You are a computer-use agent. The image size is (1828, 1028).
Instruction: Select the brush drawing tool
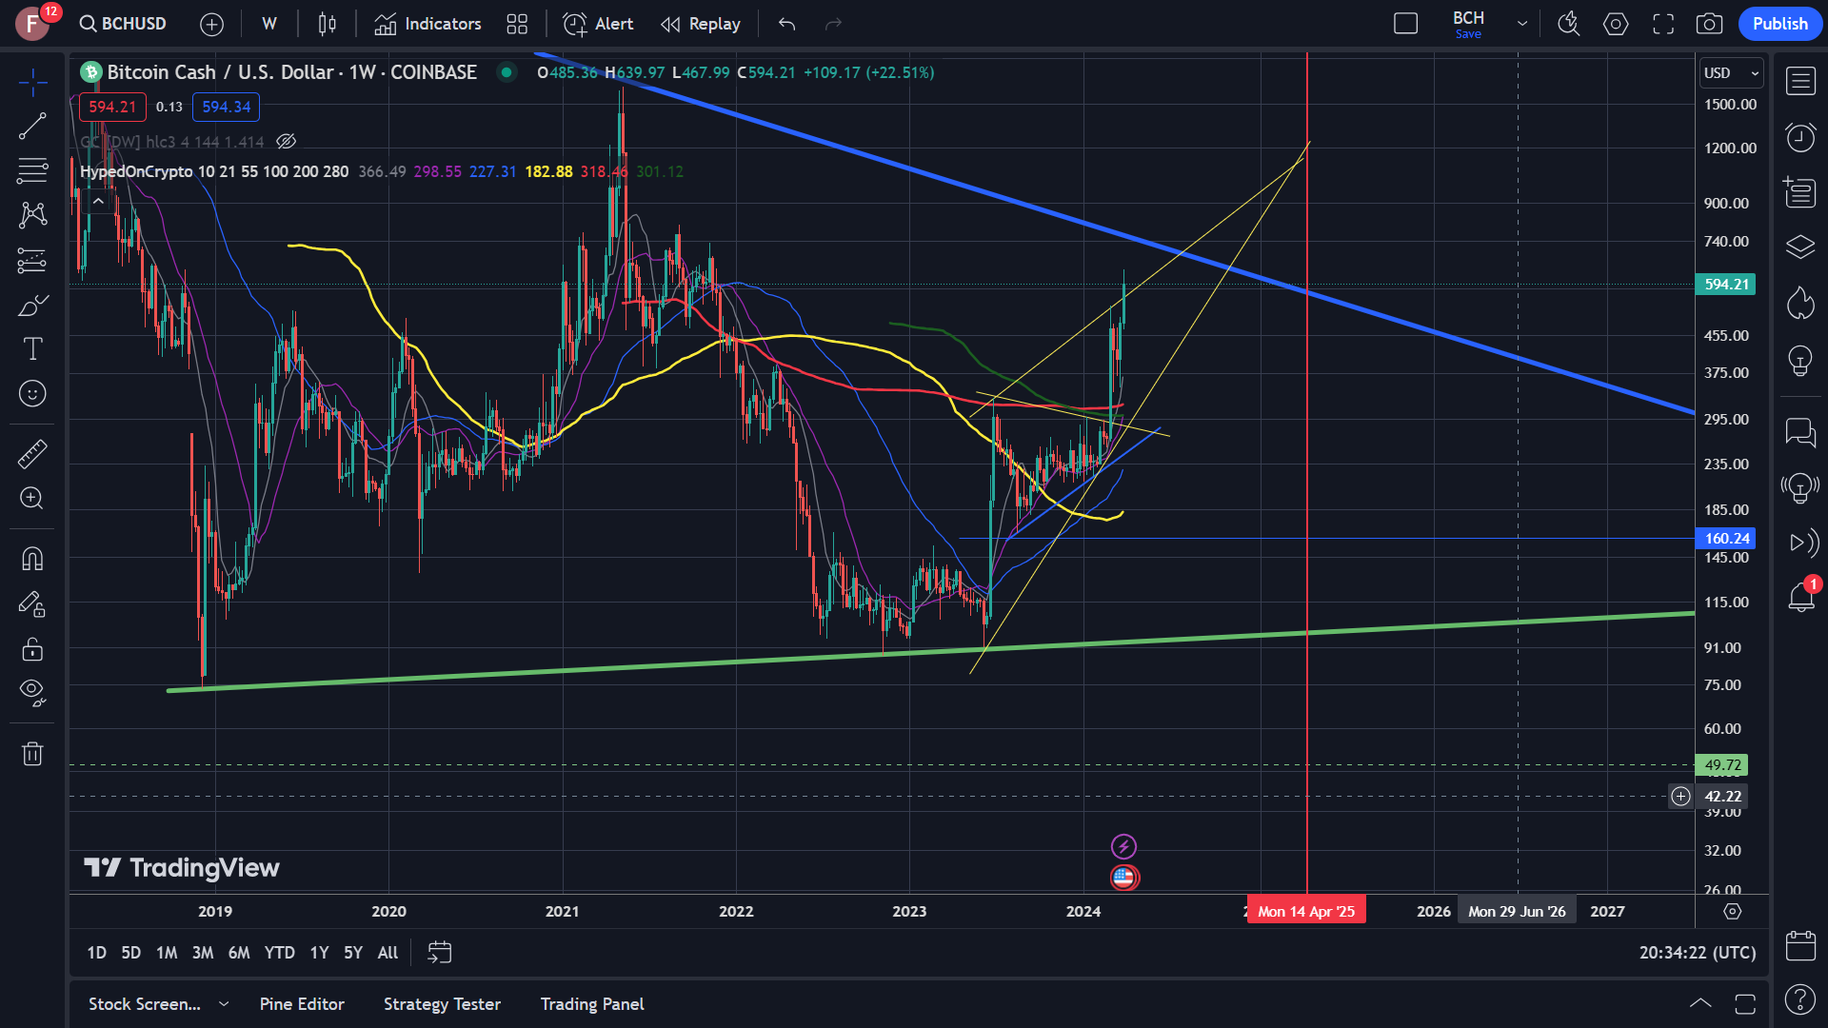(32, 305)
